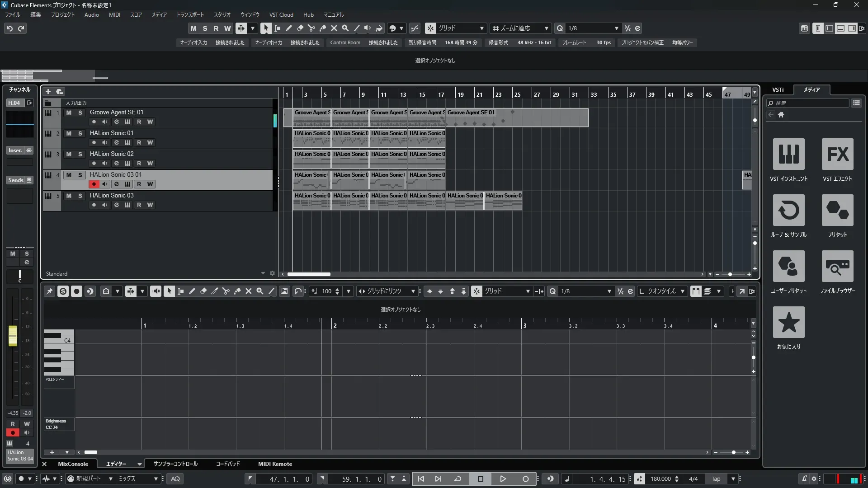Solo the HALion Sonic 02 track
This screenshot has width=868, height=488.
pyautogui.click(x=80, y=154)
